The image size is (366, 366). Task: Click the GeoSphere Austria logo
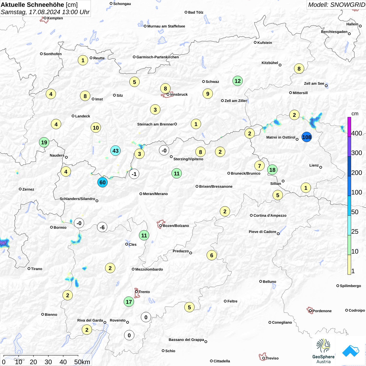(x=323, y=351)
